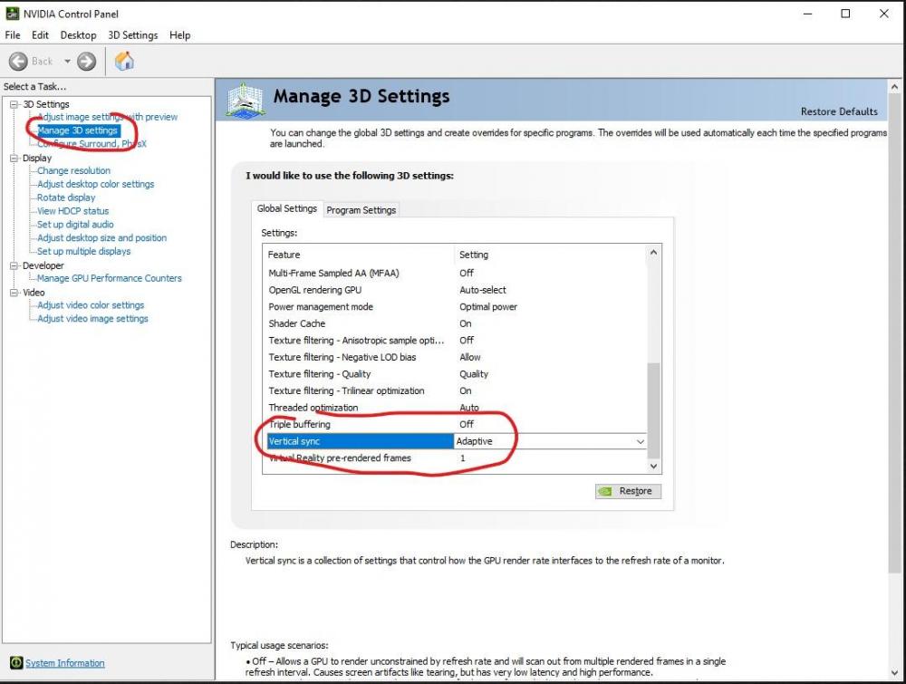Collapse the Developer tree node

[14, 265]
